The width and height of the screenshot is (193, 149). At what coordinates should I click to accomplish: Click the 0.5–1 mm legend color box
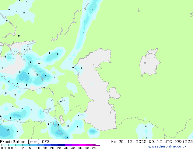tap(12, 145)
